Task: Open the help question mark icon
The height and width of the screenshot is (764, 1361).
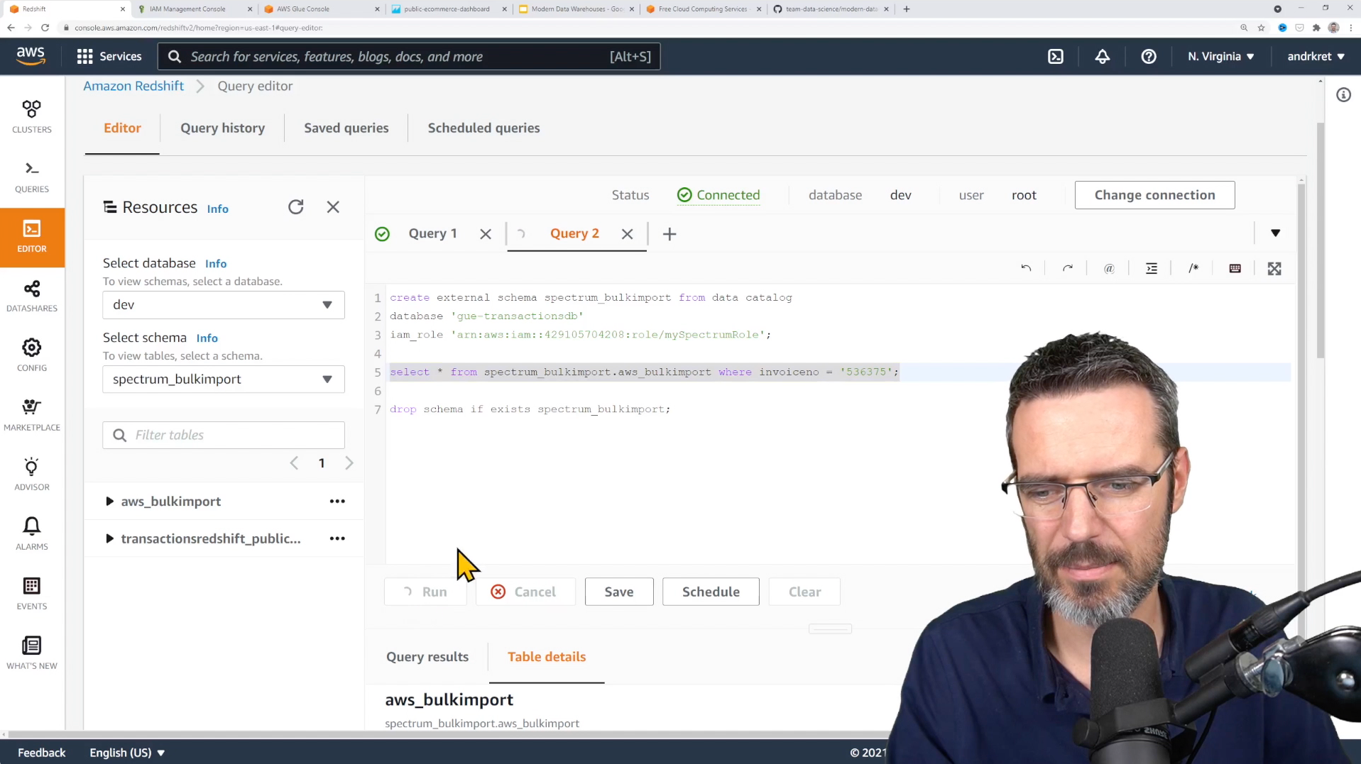Action: click(x=1148, y=57)
